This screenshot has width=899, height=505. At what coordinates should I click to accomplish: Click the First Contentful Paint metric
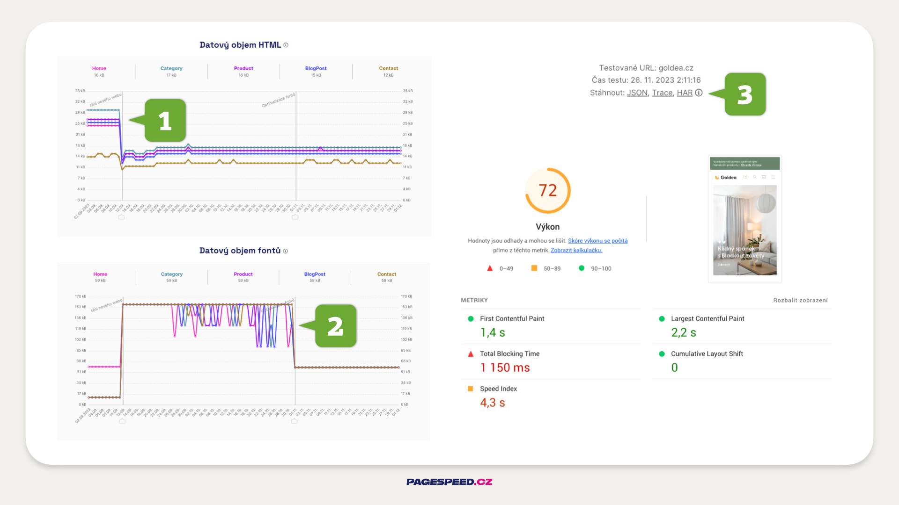pos(551,326)
